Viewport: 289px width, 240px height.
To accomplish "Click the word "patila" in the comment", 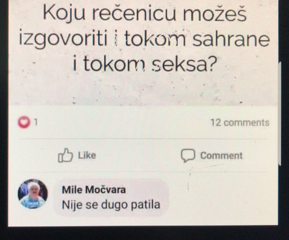I will click(145, 205).
